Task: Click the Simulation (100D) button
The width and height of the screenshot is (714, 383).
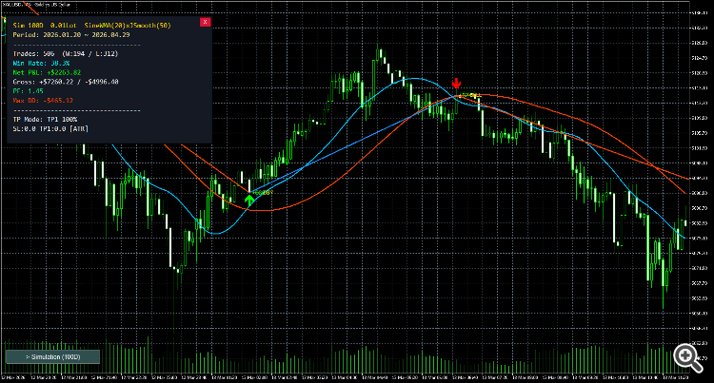Action: 52,357
